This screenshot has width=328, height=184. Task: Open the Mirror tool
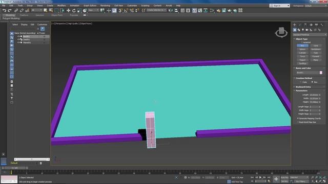pos(171,10)
